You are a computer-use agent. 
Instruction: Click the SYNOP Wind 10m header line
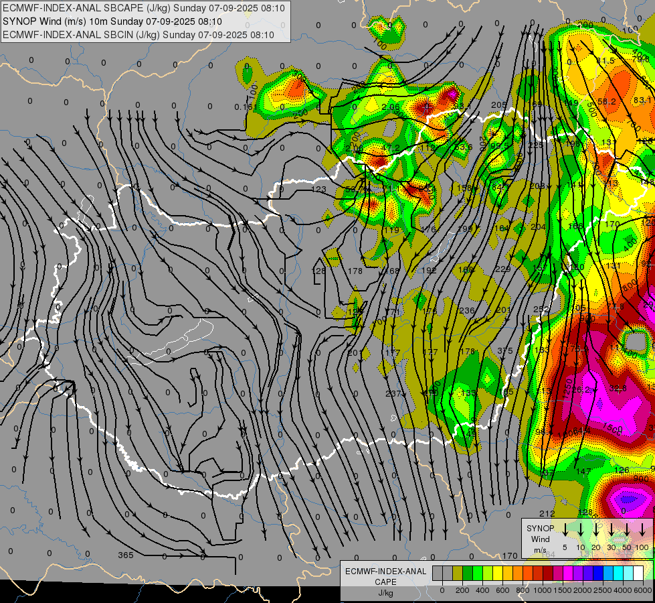click(x=112, y=21)
